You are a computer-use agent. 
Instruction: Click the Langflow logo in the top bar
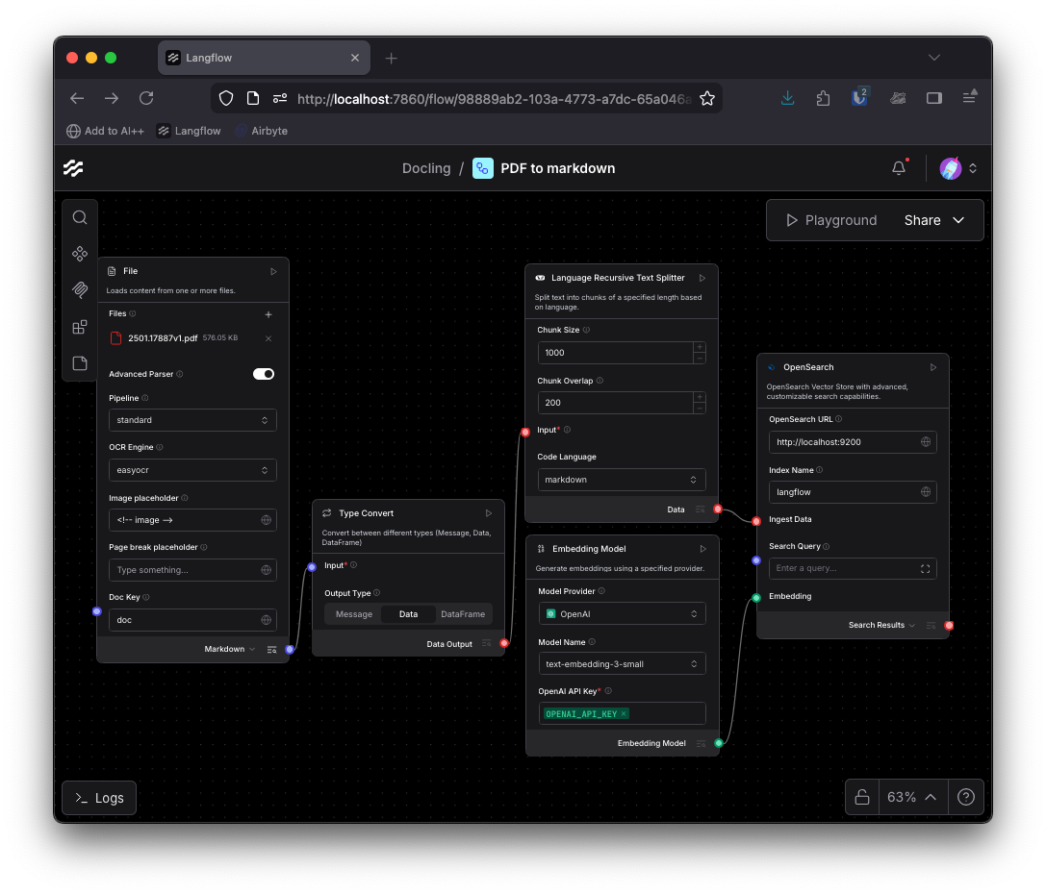tap(73, 167)
